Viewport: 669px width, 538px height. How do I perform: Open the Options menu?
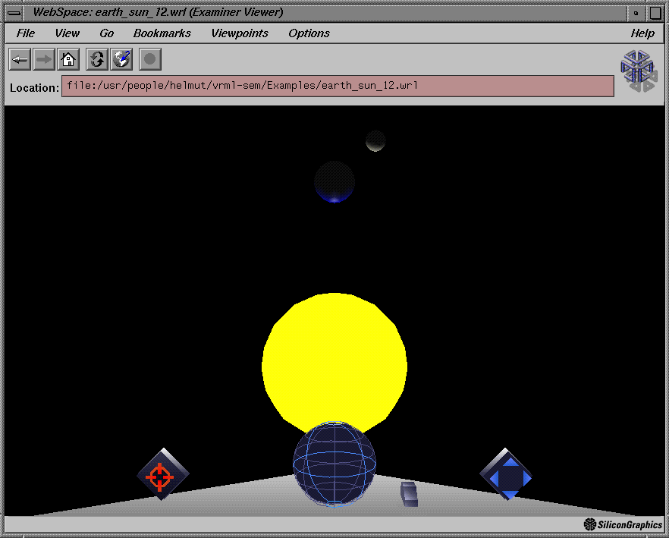click(309, 33)
